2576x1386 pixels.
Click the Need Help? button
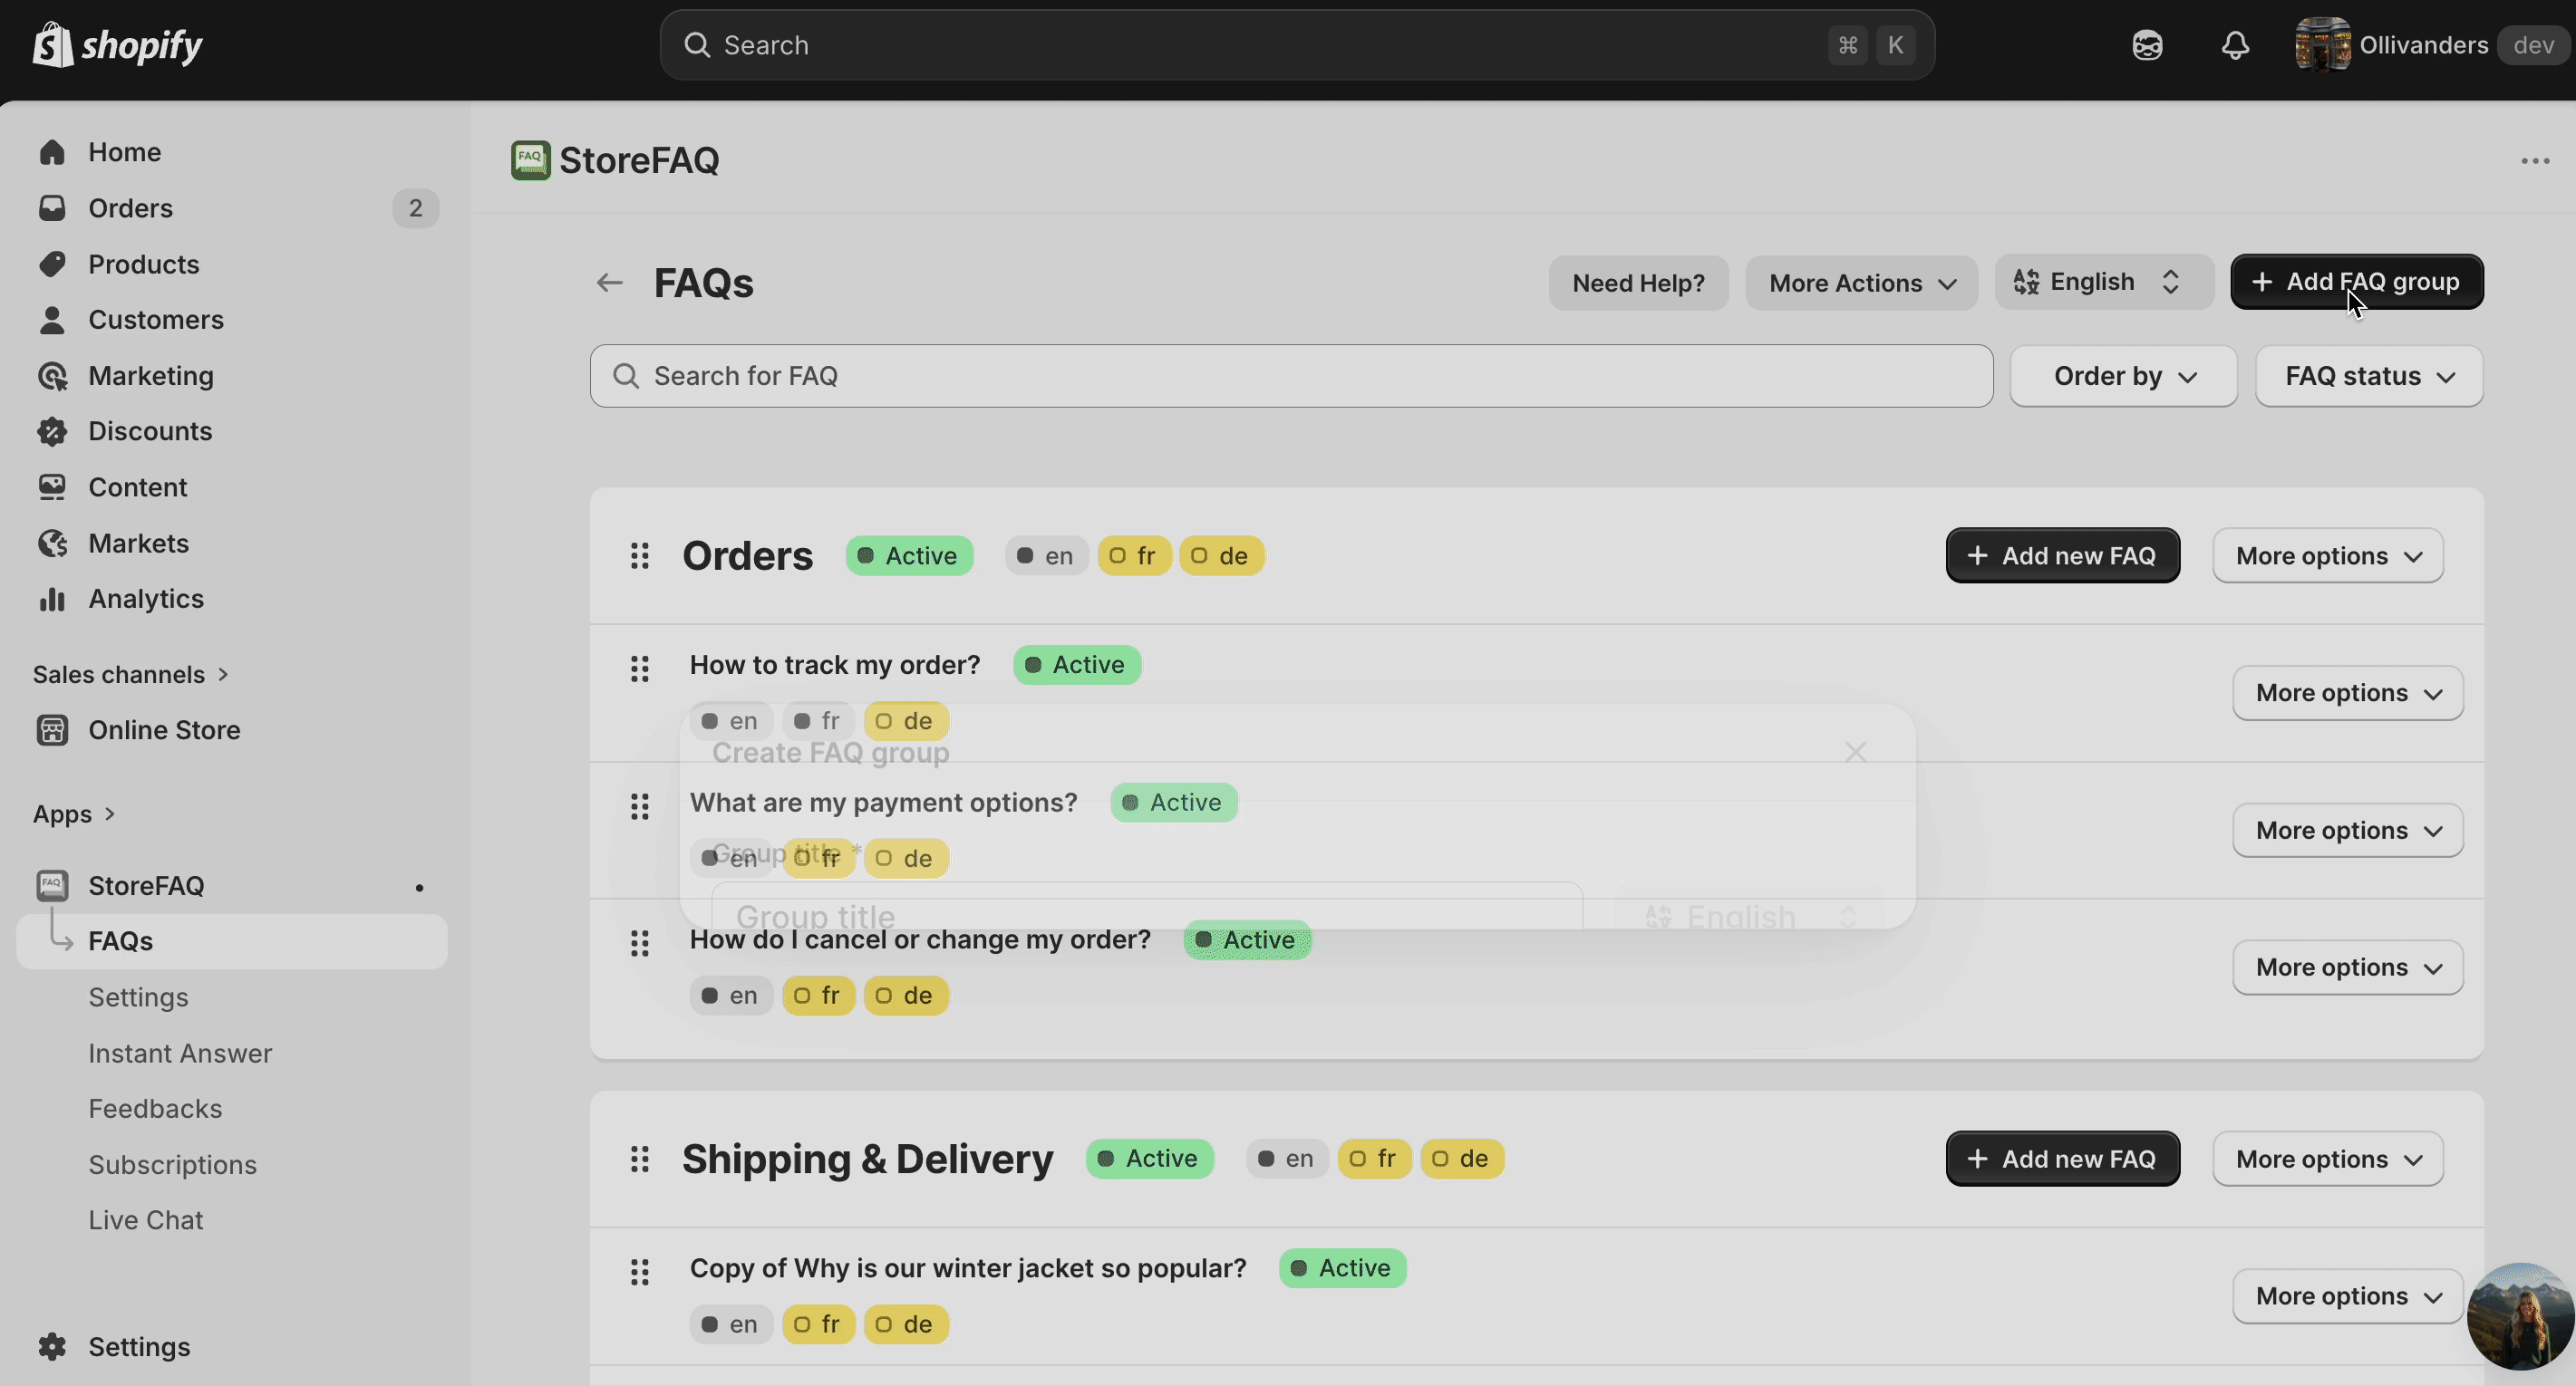[x=1638, y=283]
